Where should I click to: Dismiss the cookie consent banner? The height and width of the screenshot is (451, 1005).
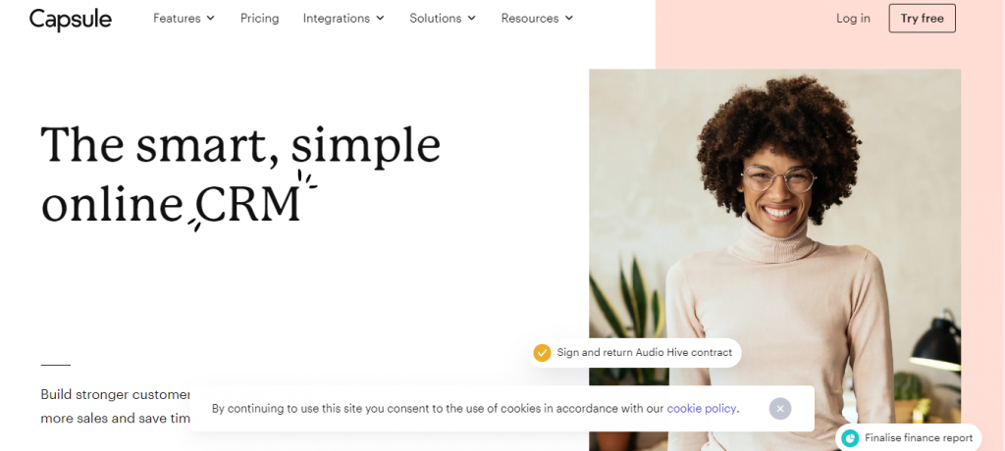click(x=780, y=409)
